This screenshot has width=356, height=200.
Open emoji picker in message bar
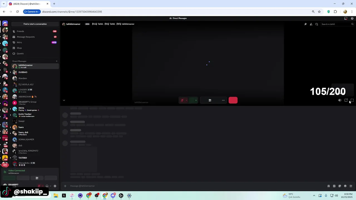coord(345,186)
